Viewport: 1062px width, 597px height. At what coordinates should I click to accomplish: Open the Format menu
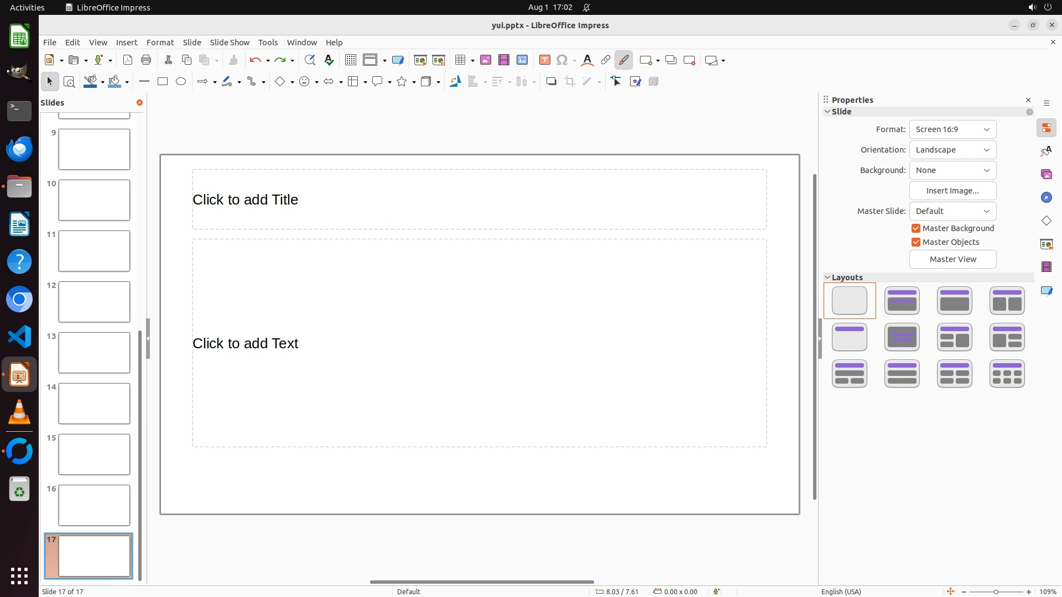(x=160, y=43)
